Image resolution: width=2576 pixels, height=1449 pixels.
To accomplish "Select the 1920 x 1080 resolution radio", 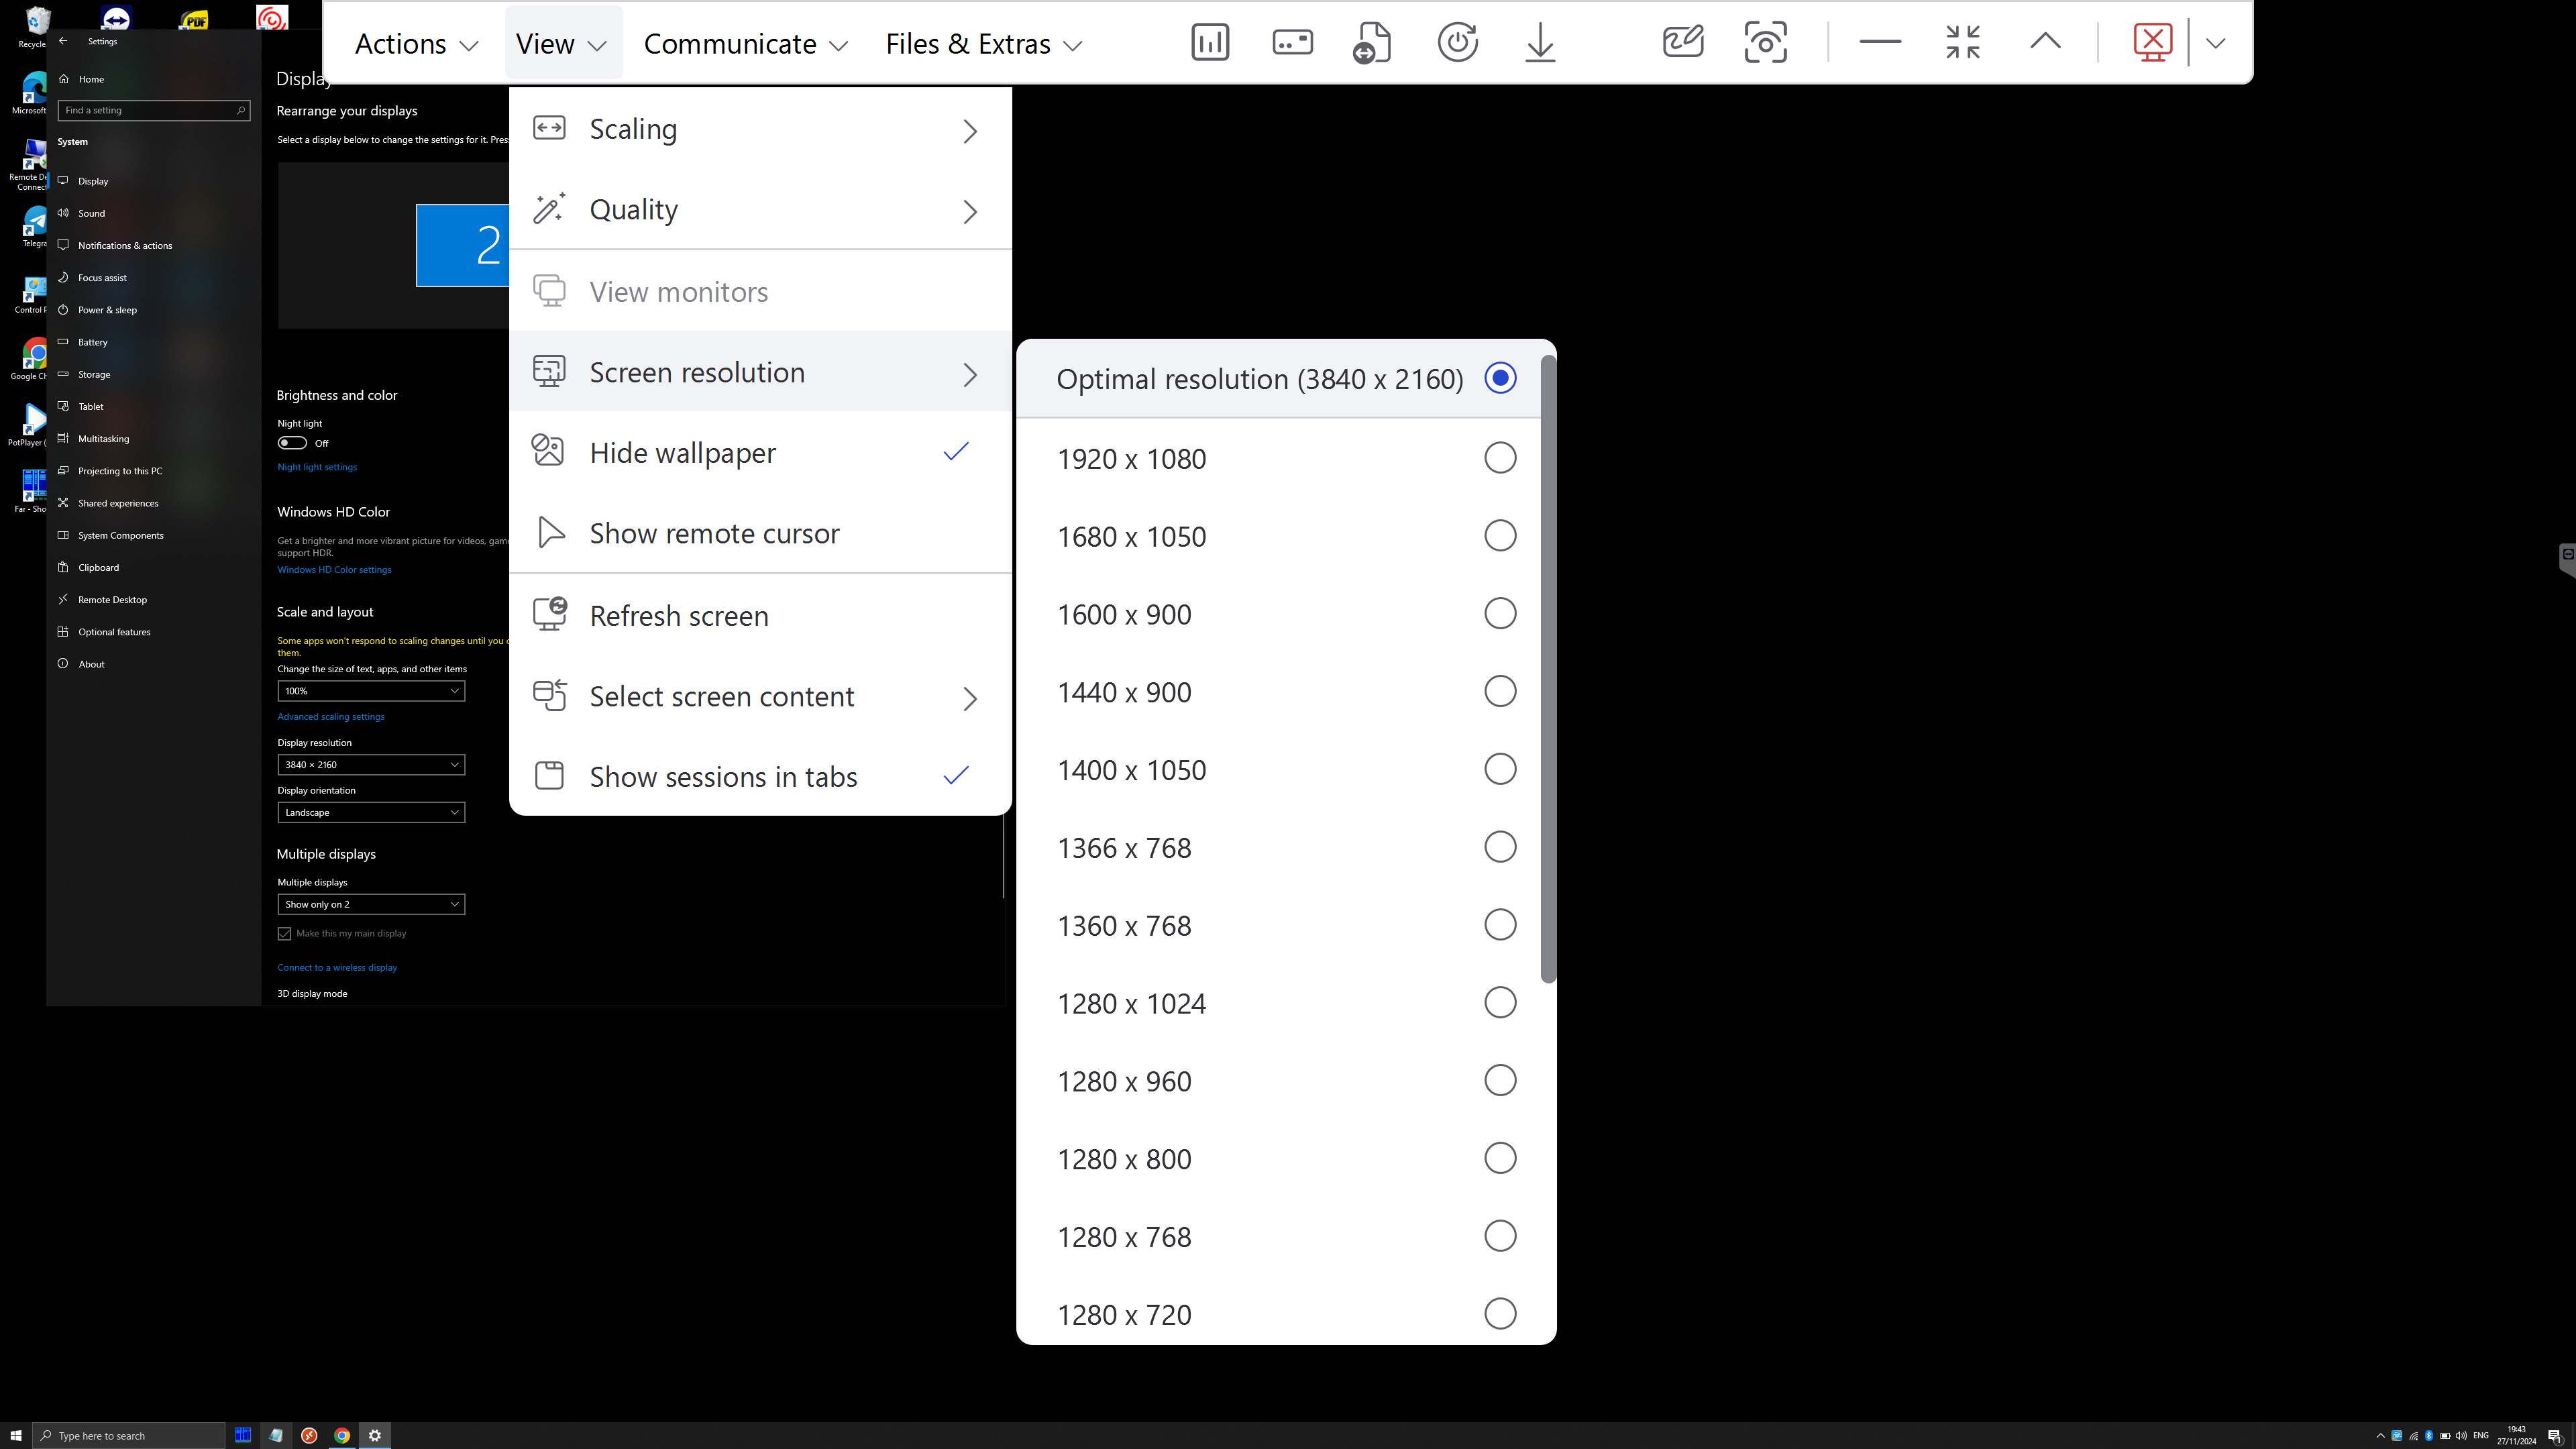I will pyautogui.click(x=1499, y=458).
